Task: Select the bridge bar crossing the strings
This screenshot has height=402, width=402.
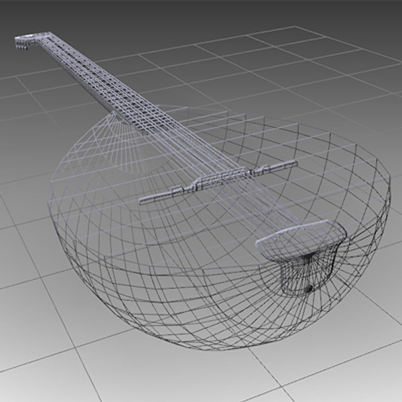Action: click(218, 182)
